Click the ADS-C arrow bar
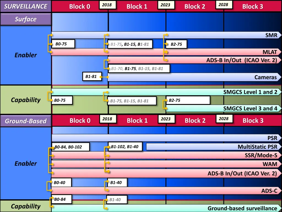This screenshot has width=282, height=212. coord(167,191)
